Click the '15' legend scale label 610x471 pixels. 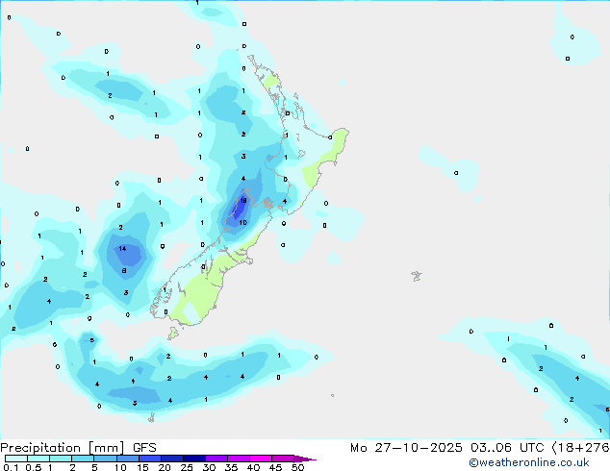coord(142,467)
